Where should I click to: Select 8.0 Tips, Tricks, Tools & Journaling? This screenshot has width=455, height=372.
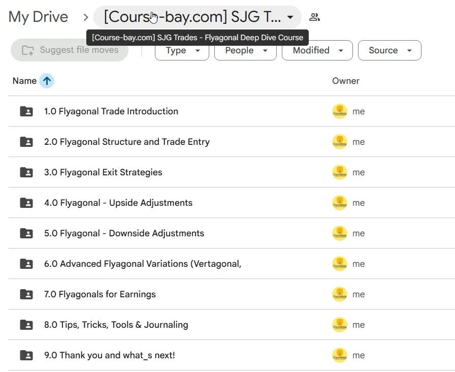pos(116,325)
